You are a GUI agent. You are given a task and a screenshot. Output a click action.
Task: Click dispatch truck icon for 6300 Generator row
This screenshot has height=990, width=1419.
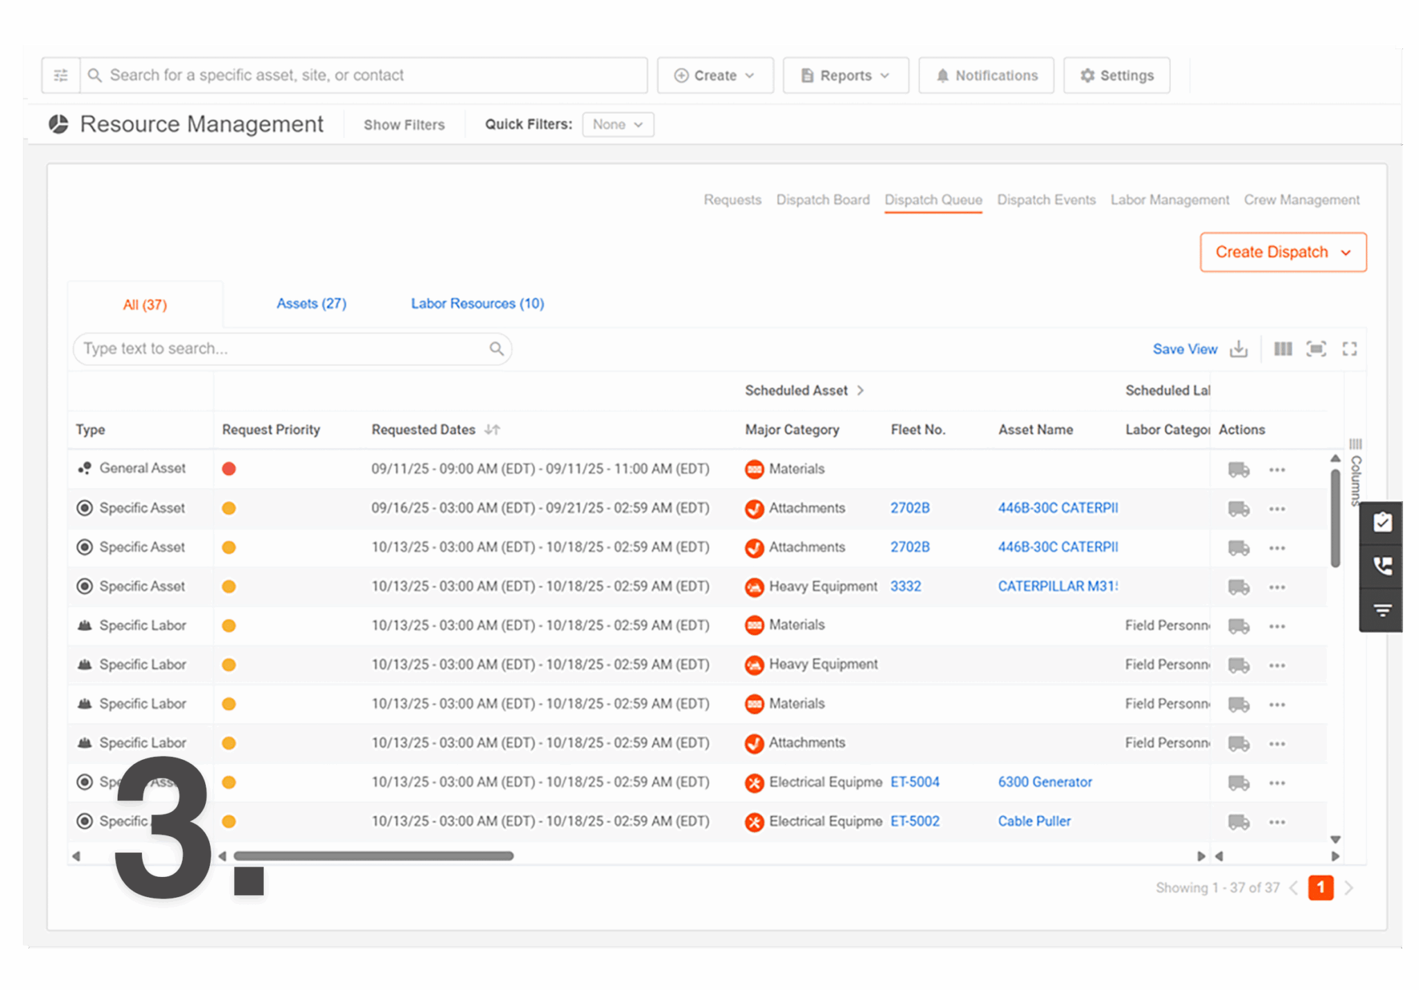tap(1238, 783)
